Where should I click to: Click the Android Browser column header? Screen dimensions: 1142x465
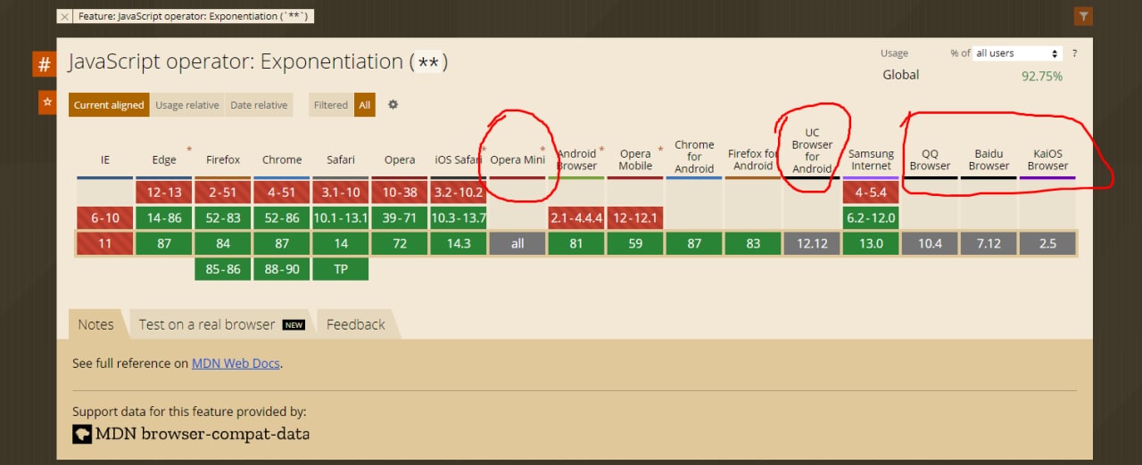(x=576, y=160)
